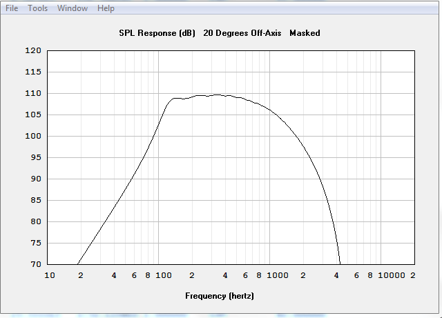
Task: Click the 110 value on the dB axis
Action: pyautogui.click(x=33, y=93)
